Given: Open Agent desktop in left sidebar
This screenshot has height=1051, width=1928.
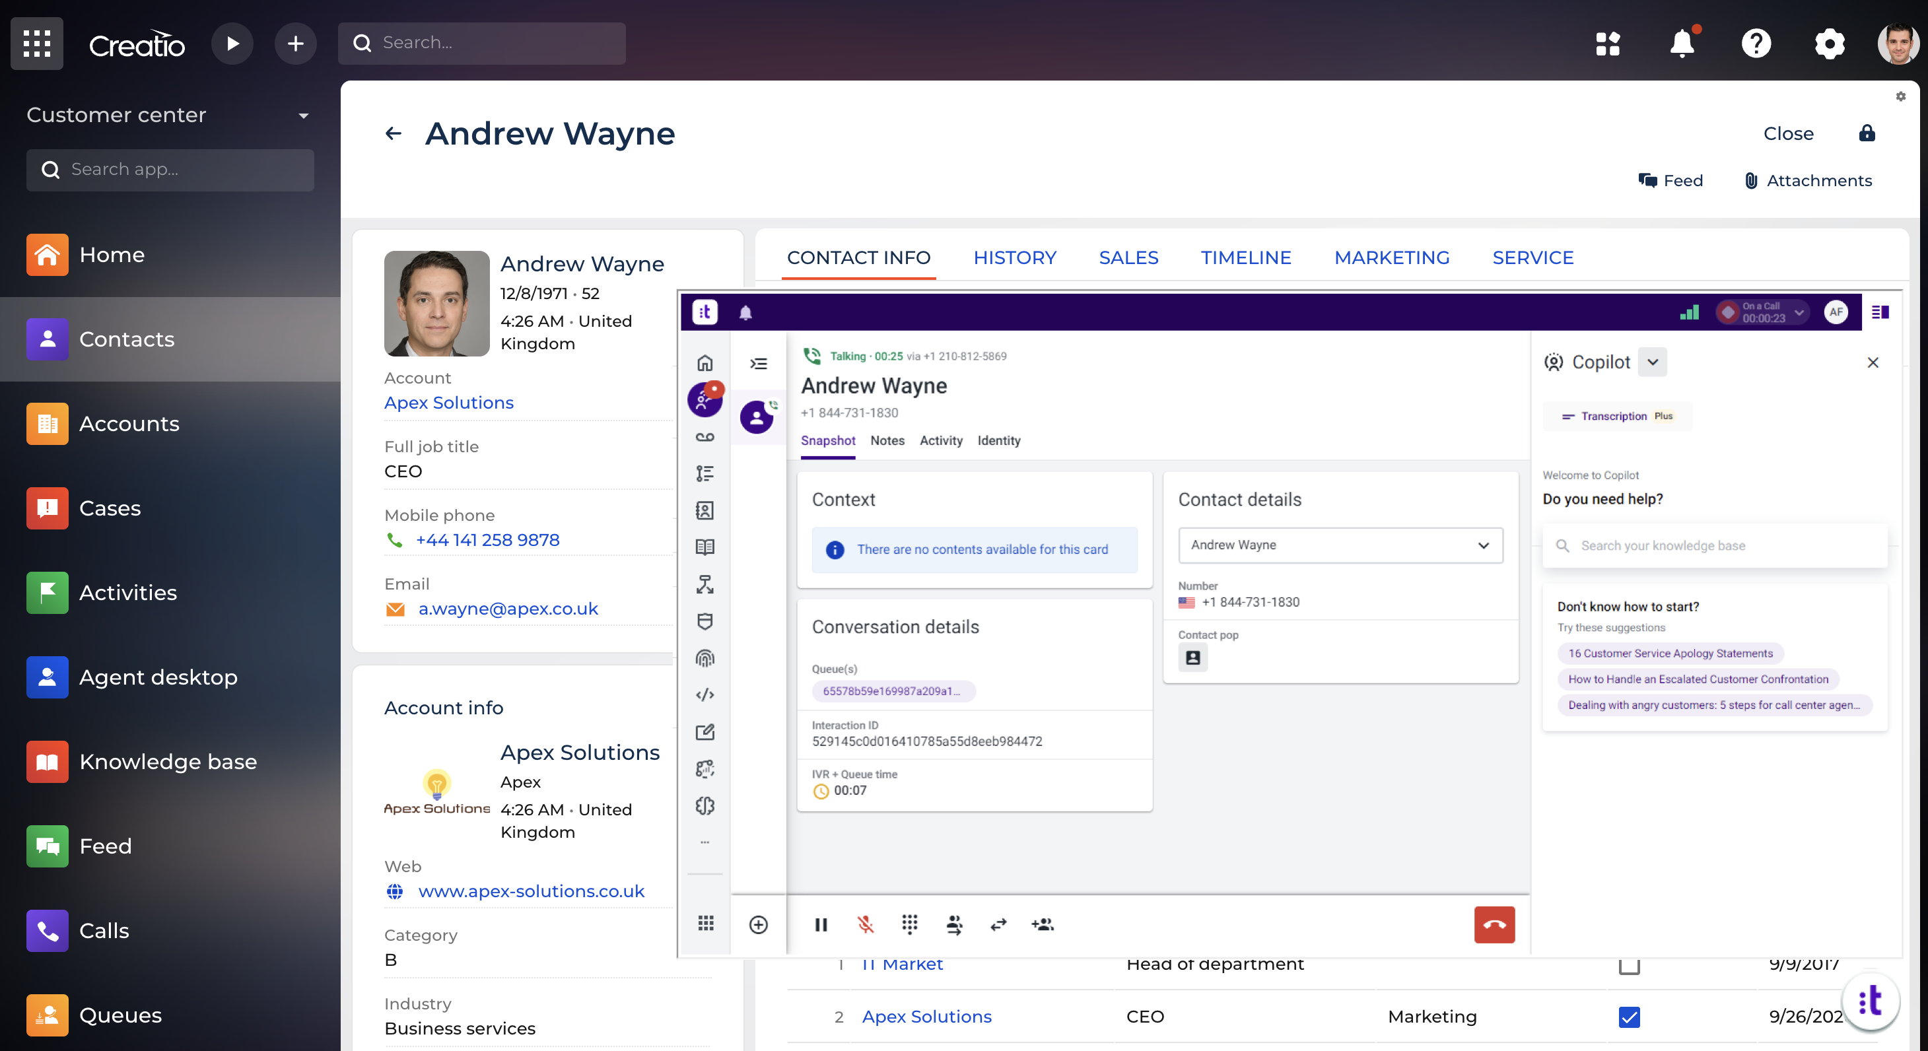Looking at the screenshot, I should [170, 677].
